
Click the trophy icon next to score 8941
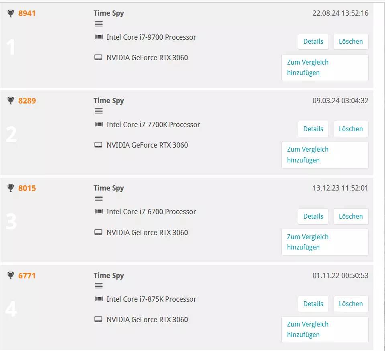coord(10,13)
